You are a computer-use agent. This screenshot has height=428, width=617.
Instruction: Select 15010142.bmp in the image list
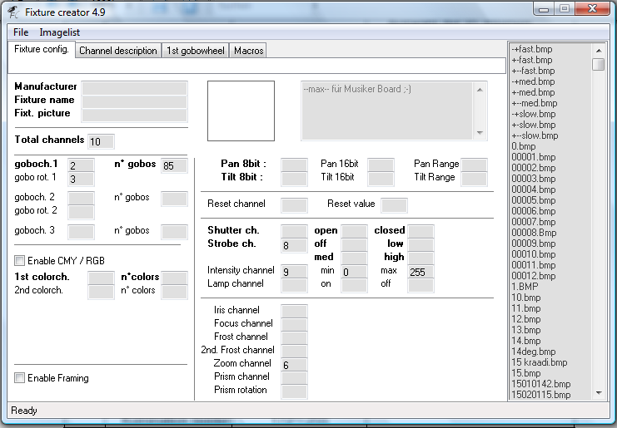540,384
